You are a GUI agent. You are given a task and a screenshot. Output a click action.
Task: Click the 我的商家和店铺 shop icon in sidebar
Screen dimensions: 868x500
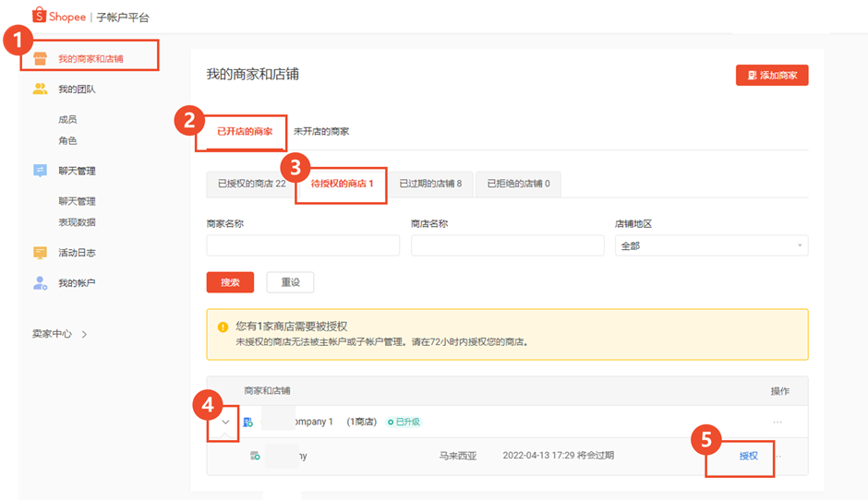point(40,59)
